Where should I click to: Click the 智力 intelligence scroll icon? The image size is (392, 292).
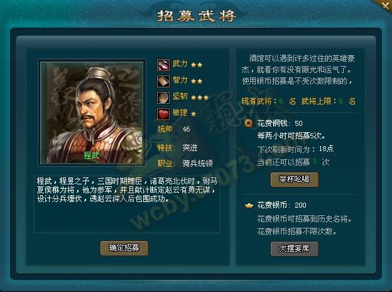click(x=163, y=81)
